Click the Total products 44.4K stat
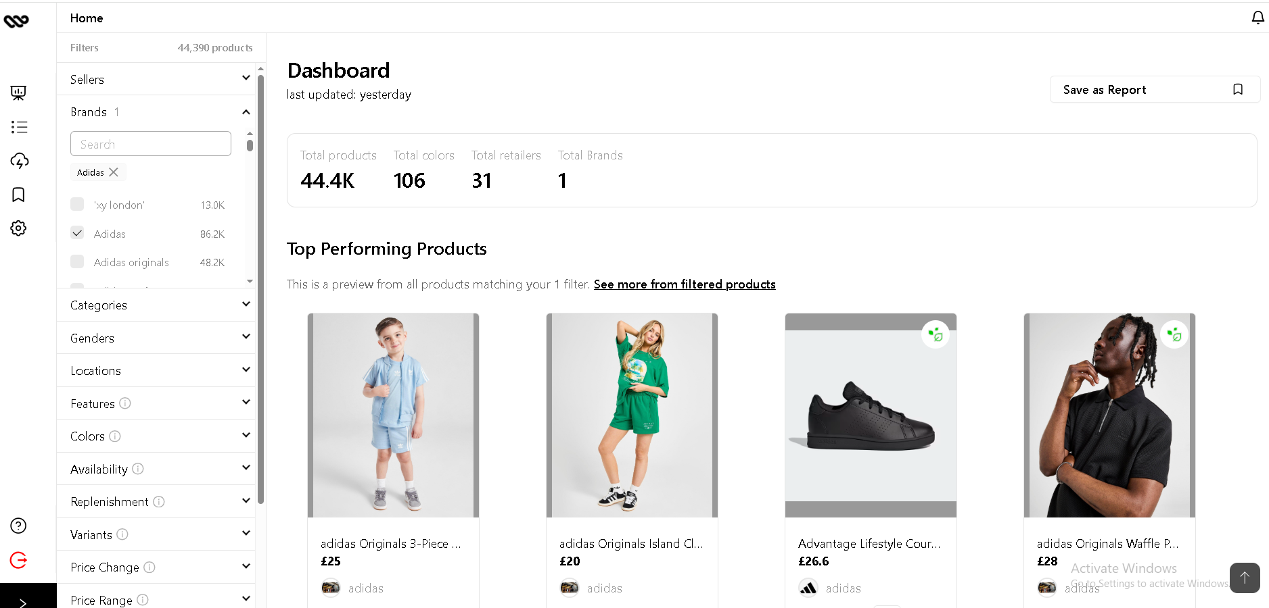Screen dimensions: 1269x608 [x=338, y=170]
